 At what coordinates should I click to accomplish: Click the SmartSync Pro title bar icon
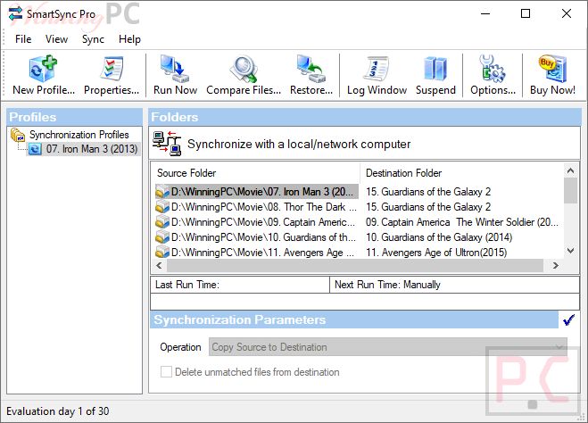tap(15, 14)
